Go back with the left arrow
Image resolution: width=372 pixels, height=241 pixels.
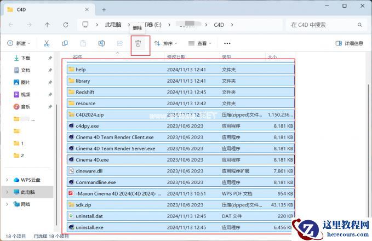[x=10, y=25]
